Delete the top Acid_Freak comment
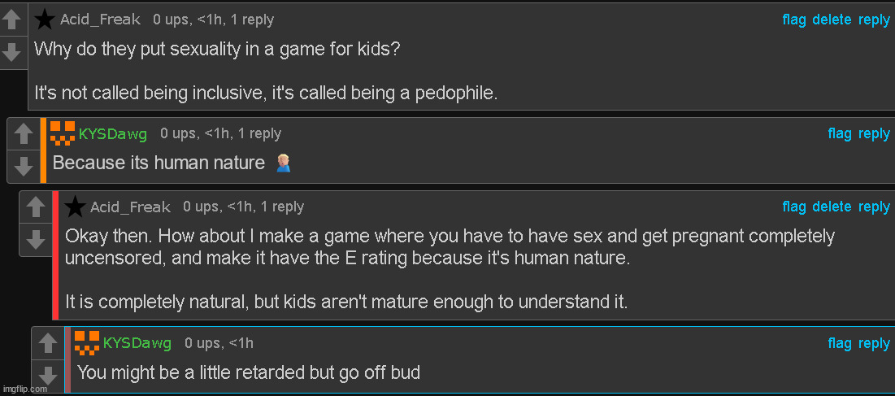Screen dimensions: 895x396 pos(832,20)
